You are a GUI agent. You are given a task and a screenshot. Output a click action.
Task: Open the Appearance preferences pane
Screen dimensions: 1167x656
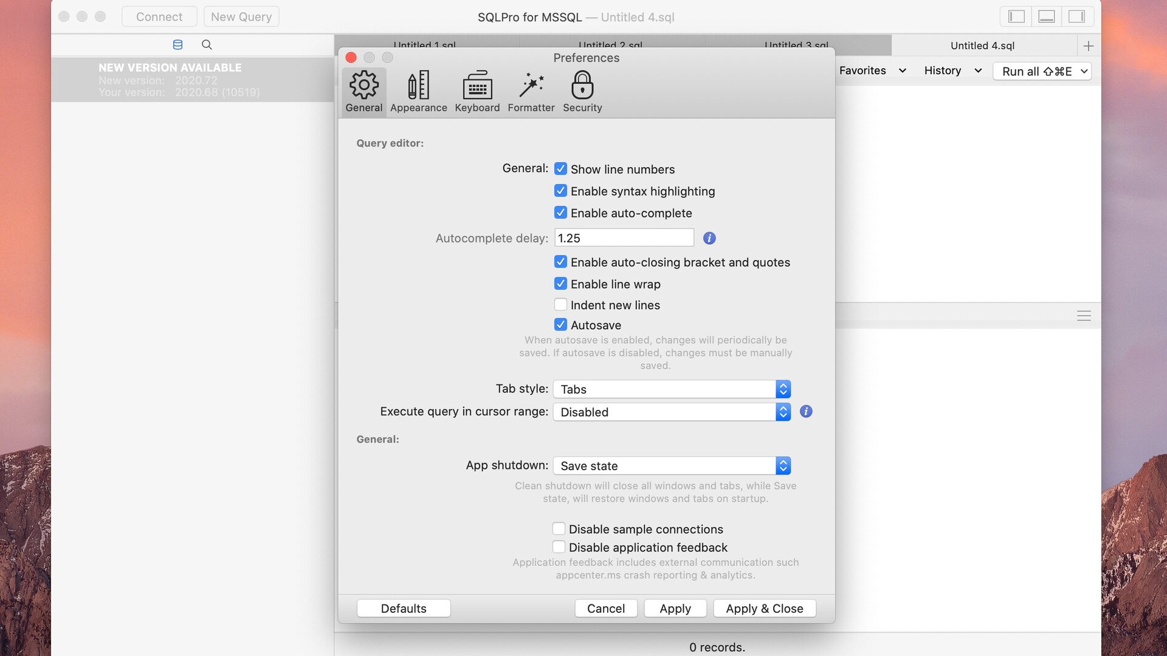coord(418,92)
